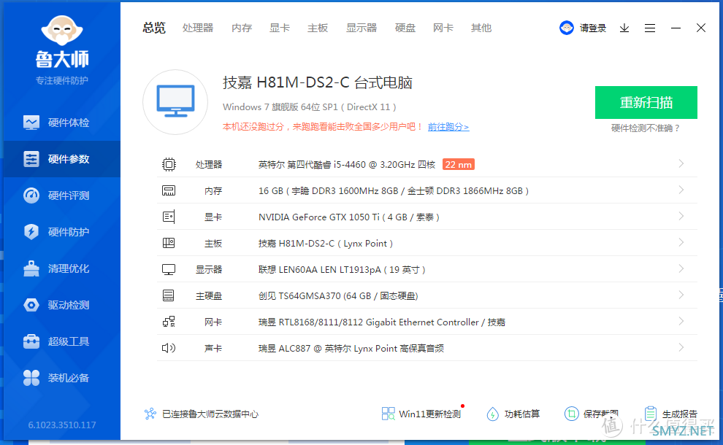Image resolution: width=723 pixels, height=445 pixels.
Task: Click 创见 TS64GMSA370 disk description
Action: tap(338, 295)
